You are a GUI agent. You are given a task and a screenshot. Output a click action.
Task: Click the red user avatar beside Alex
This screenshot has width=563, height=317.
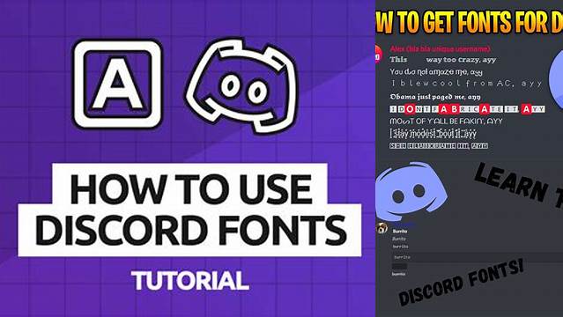379,55
